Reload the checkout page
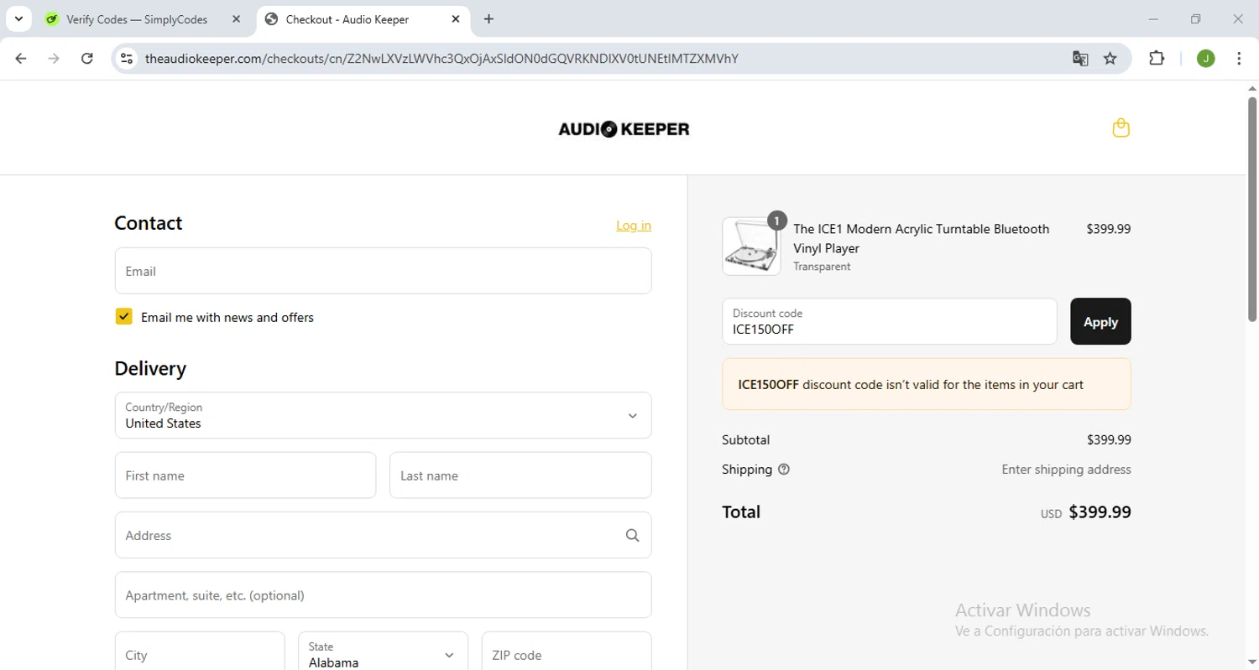Image resolution: width=1259 pixels, height=670 pixels. [86, 58]
